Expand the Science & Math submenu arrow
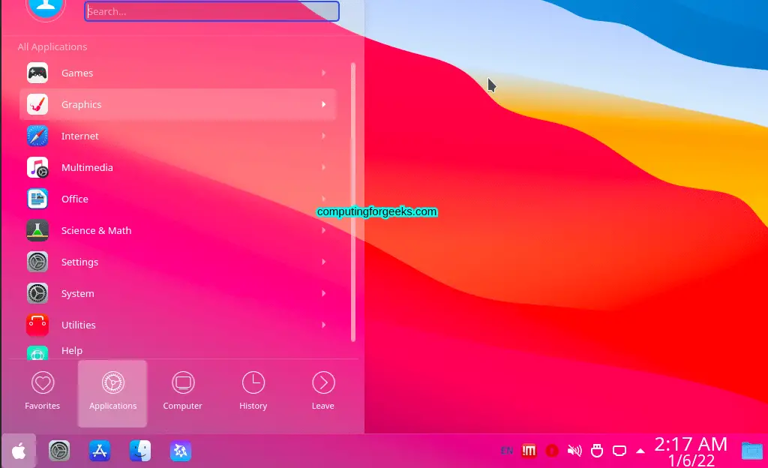The width and height of the screenshot is (768, 468). pyautogui.click(x=324, y=230)
